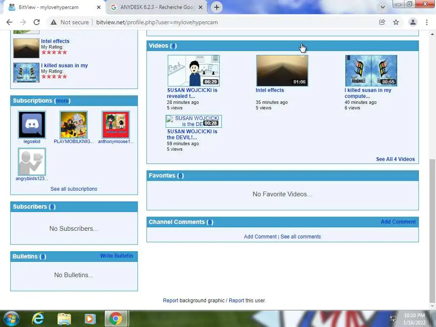
Task: Click the Chrome taskbar icon
Action: [116, 318]
